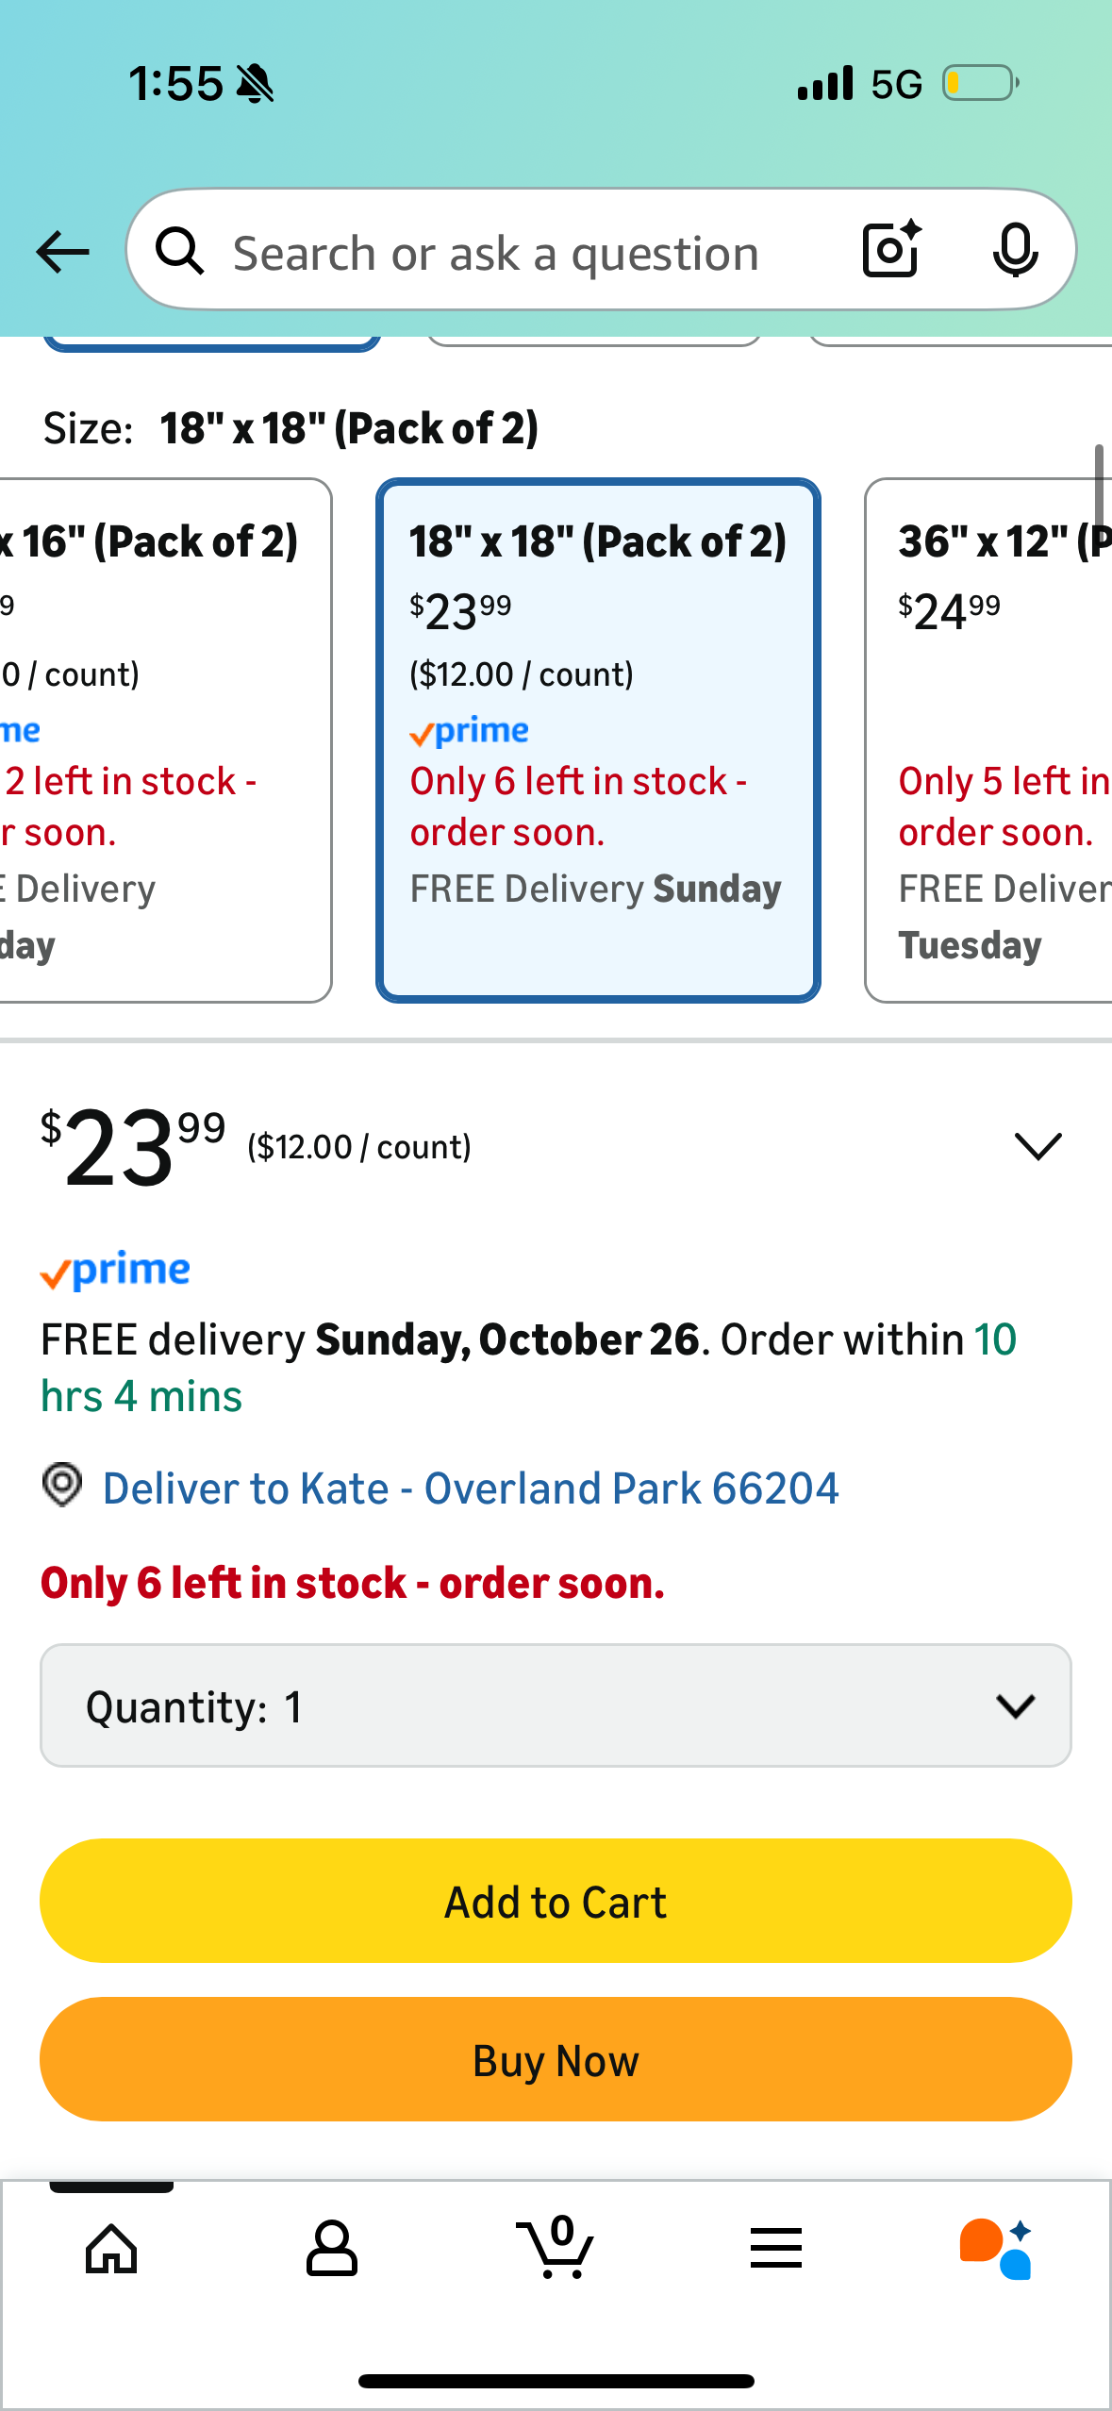Open the hamburger menu tab
Viewport: 1112px width, 2411px height.
776,2249
